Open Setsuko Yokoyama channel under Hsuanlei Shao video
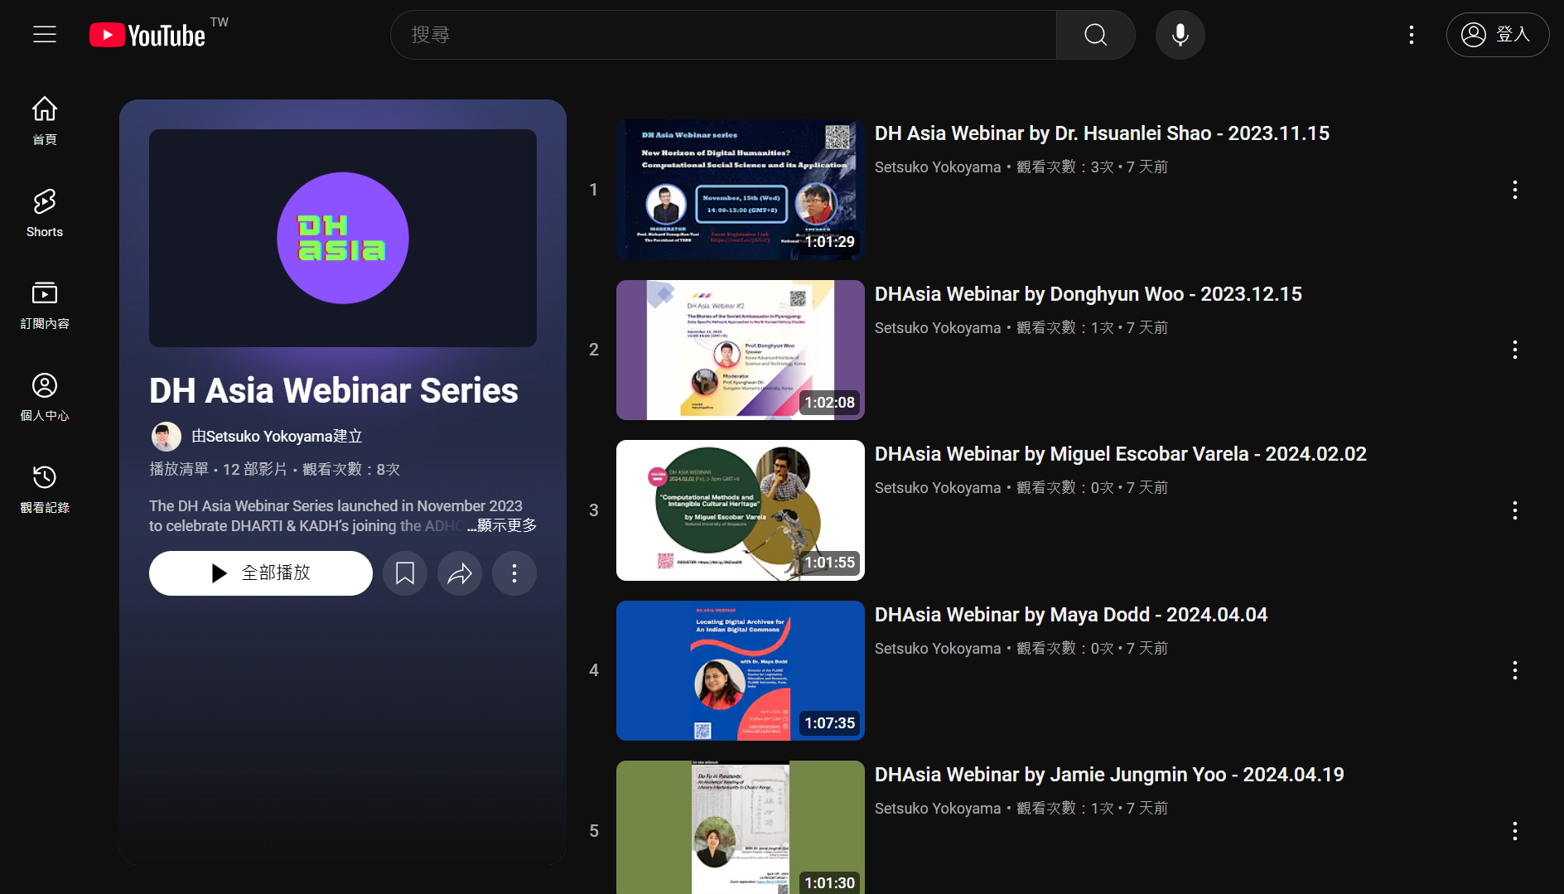 938,167
